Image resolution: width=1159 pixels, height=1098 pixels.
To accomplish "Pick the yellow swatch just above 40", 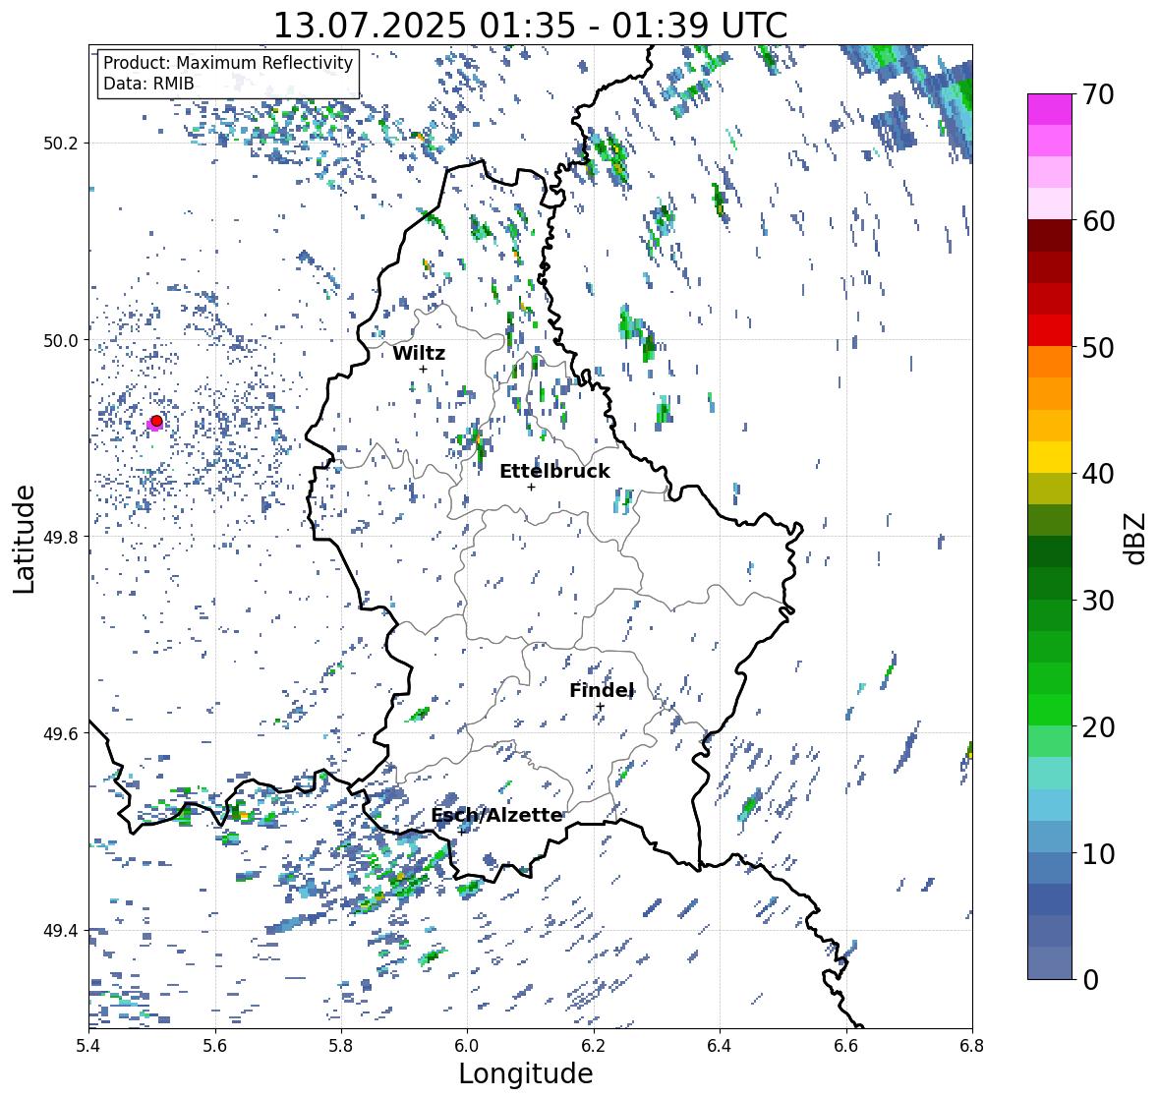I will pyautogui.click(x=1050, y=457).
